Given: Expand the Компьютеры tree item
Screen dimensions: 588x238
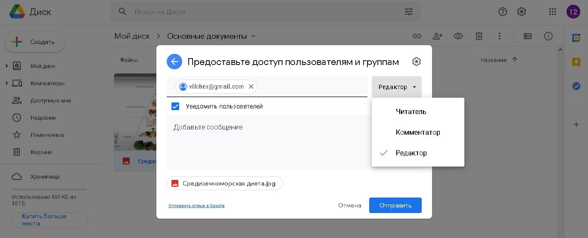Looking at the screenshot, I should coord(6,83).
